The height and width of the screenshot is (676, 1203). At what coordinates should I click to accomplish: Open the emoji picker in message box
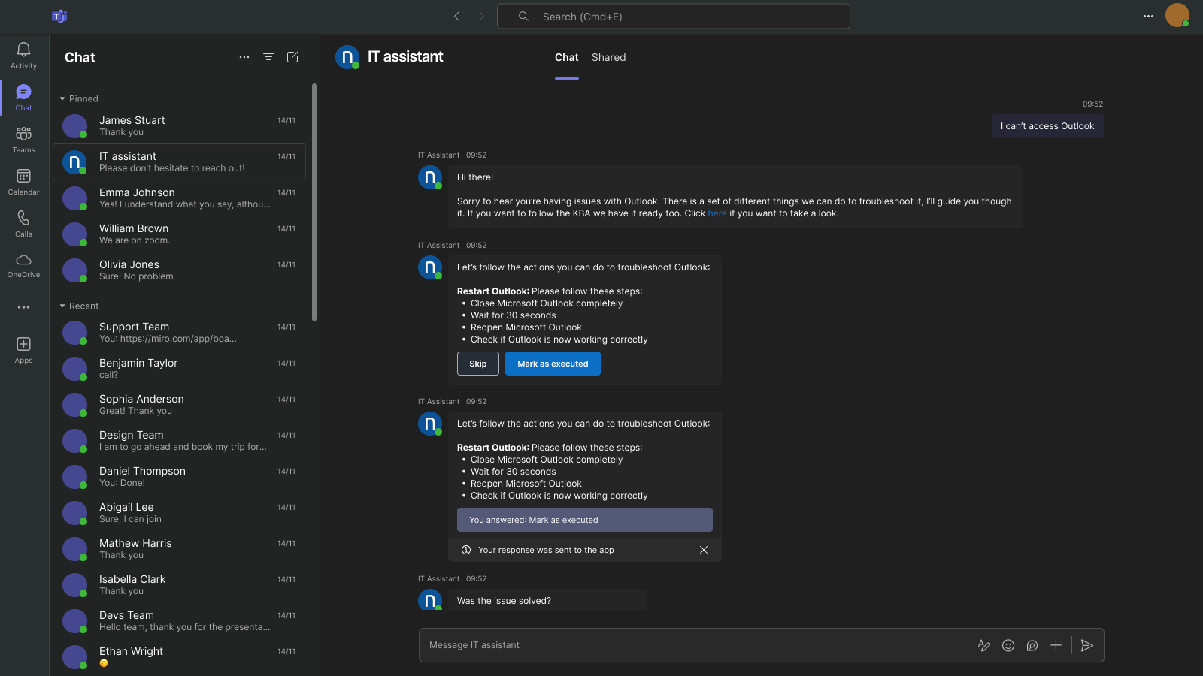coord(1008,645)
